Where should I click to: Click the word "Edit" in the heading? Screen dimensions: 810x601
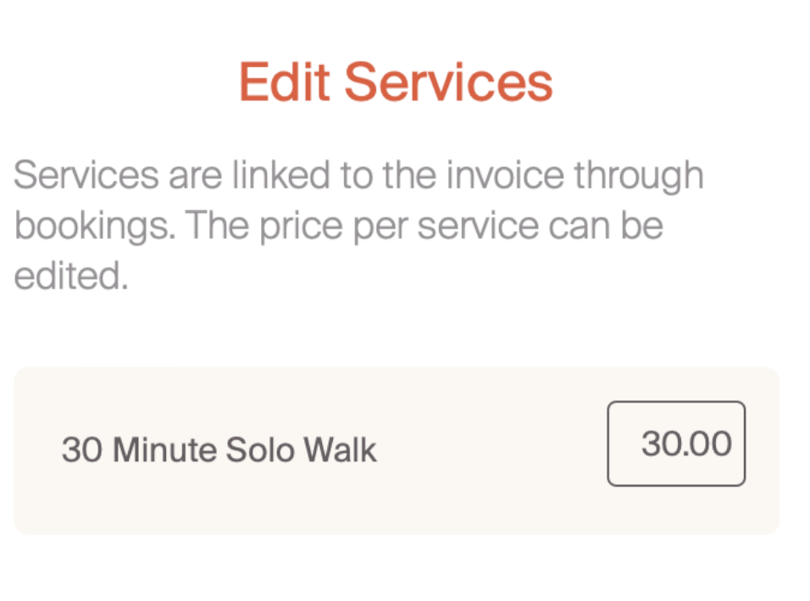pos(283,83)
